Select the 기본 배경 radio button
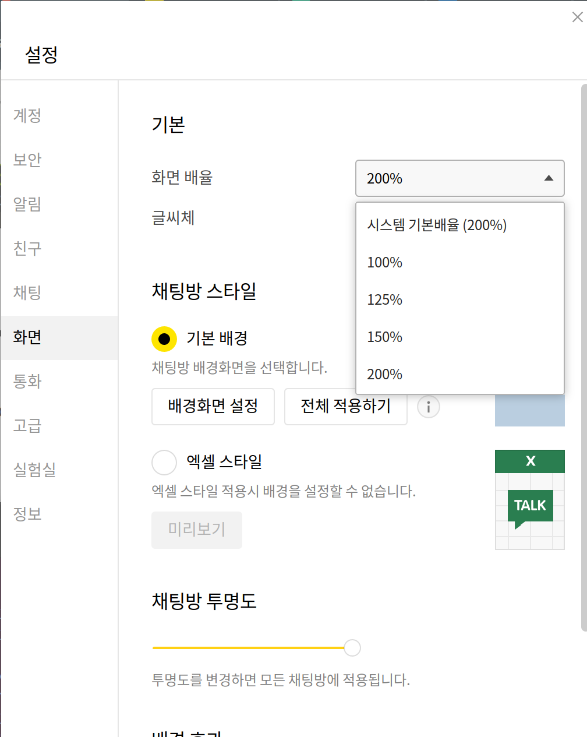This screenshot has height=737, width=587. pyautogui.click(x=164, y=338)
